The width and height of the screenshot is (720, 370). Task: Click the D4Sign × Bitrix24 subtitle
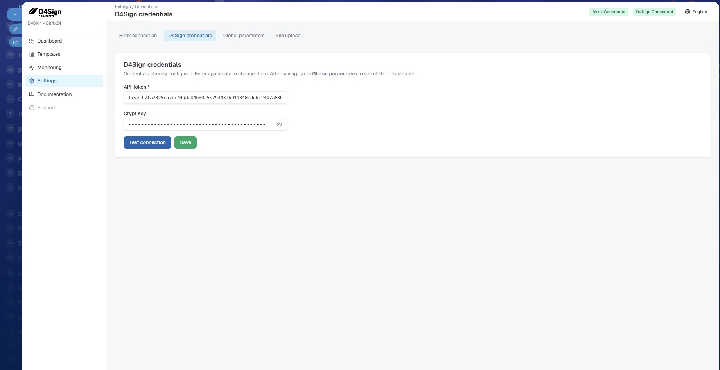click(x=44, y=23)
